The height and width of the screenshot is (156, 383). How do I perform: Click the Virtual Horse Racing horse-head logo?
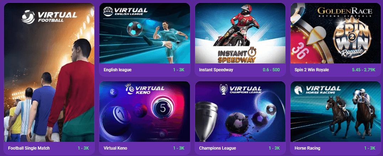(x=299, y=90)
